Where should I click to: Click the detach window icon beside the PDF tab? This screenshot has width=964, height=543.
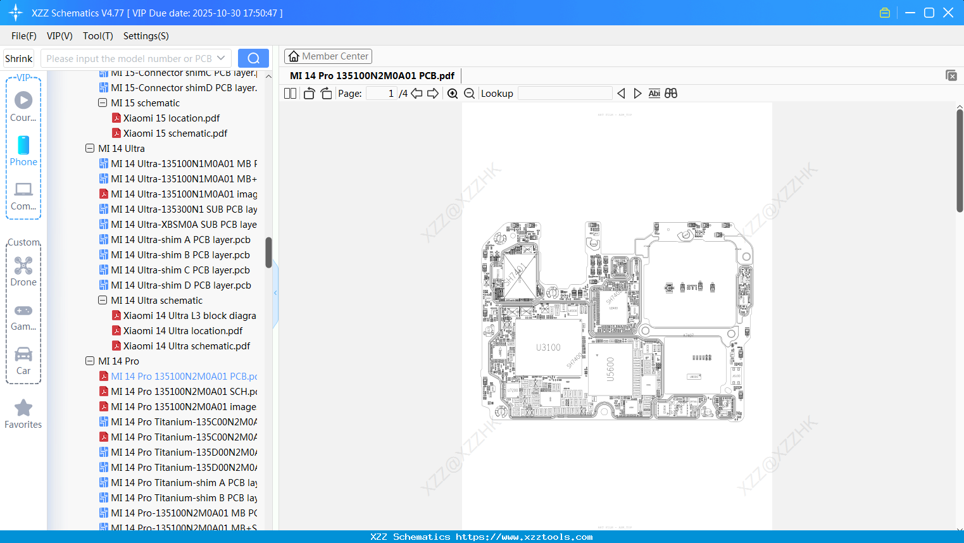[951, 75]
